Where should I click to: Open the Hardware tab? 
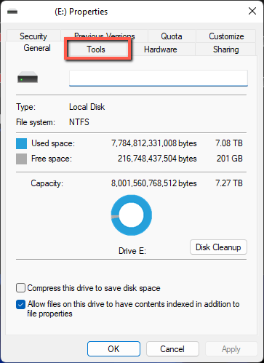click(x=161, y=49)
